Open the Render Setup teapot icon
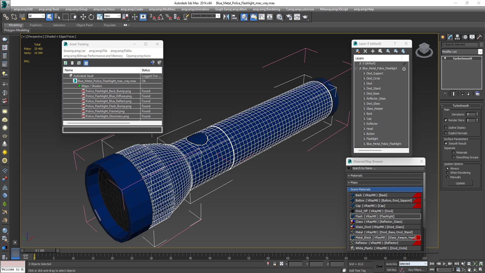Viewport: 485px width, 273px height. click(289, 17)
